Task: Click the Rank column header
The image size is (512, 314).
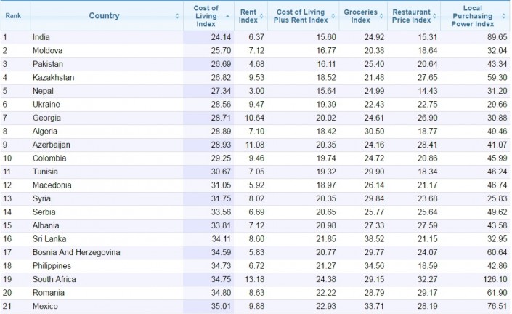Action: pos(13,16)
